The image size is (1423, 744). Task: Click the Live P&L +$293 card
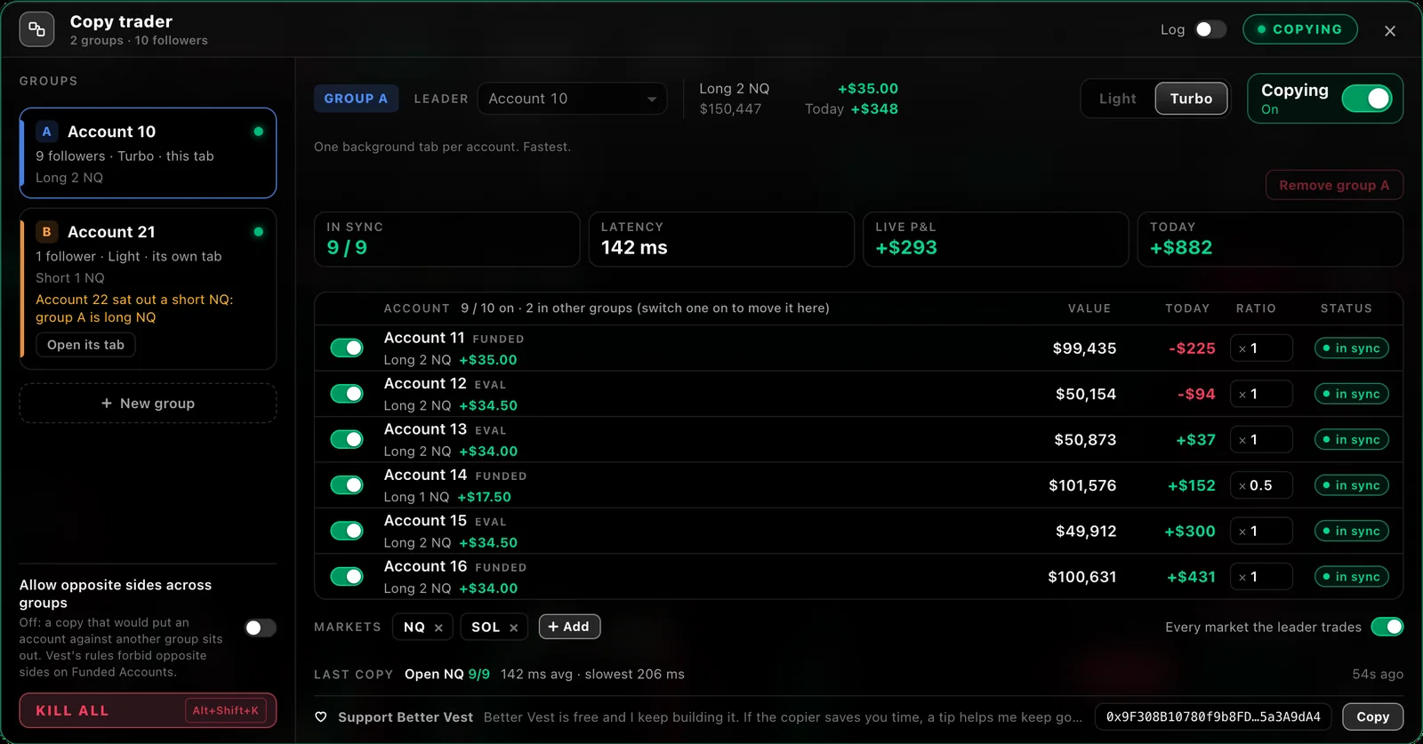[x=995, y=239]
